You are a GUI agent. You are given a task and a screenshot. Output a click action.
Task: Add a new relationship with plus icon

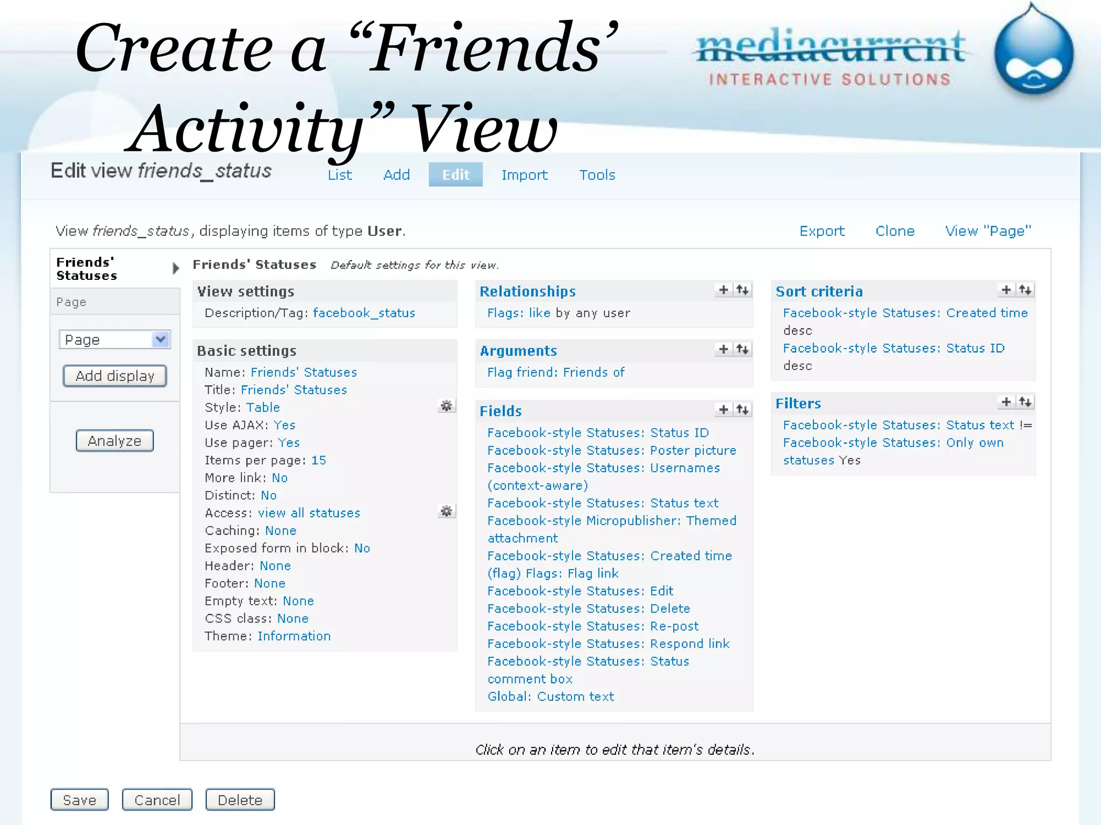[724, 290]
